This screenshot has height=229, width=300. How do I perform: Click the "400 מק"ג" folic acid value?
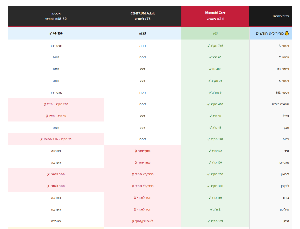[x=215, y=104]
